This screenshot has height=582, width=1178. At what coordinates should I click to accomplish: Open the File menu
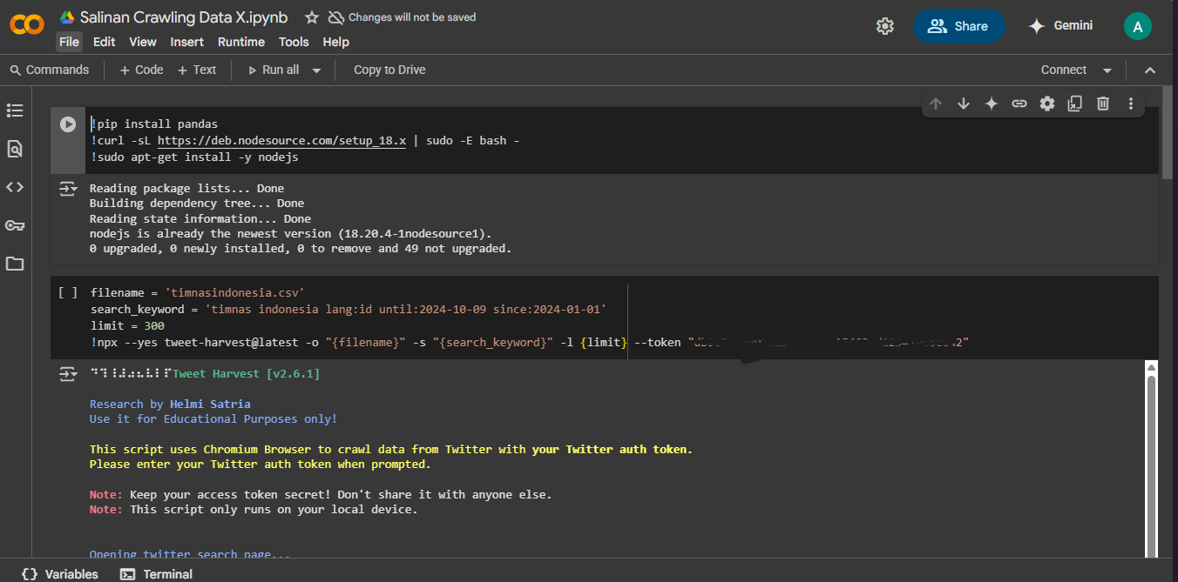(69, 42)
